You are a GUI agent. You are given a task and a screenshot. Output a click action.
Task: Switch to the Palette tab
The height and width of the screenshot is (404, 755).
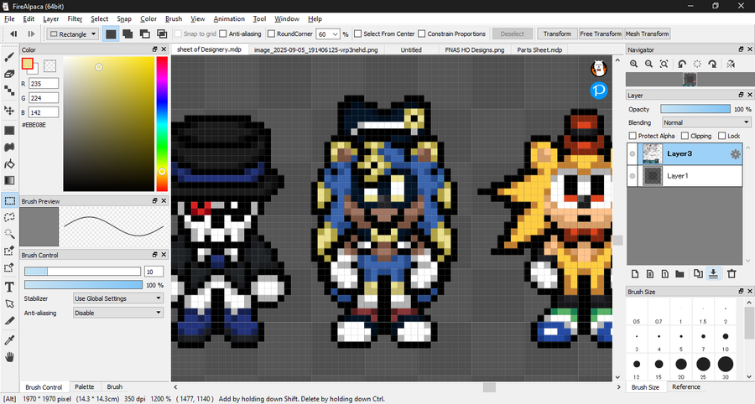84,386
